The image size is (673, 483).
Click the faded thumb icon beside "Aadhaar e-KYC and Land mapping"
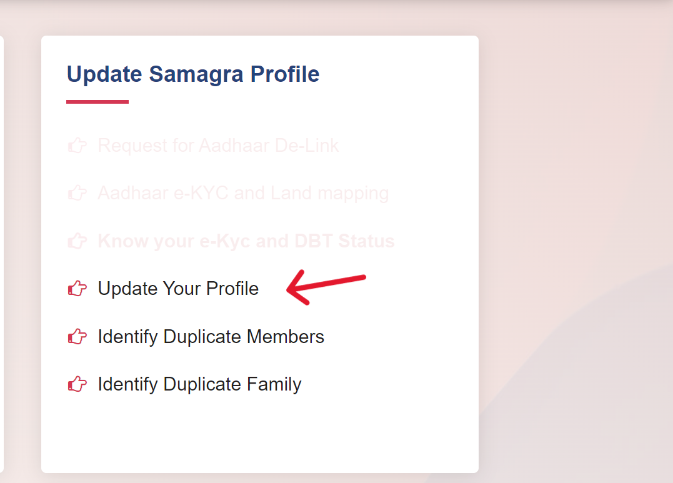tap(76, 193)
